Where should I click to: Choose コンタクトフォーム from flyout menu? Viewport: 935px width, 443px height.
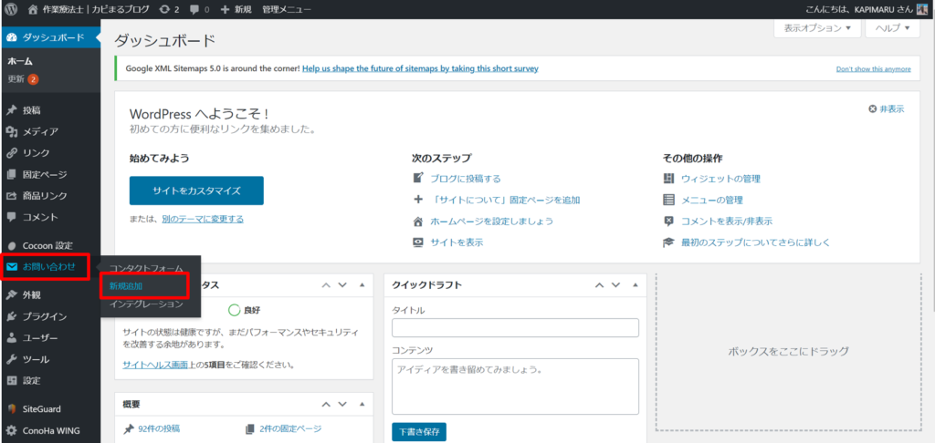point(146,269)
